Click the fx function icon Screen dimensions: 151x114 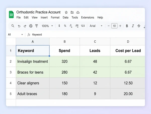pyautogui.click(x=29, y=35)
